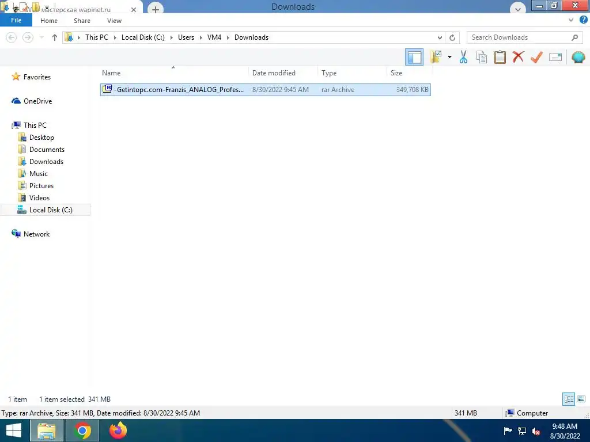
Task: Open the Desktop folder in sidebar
Action: pos(41,137)
